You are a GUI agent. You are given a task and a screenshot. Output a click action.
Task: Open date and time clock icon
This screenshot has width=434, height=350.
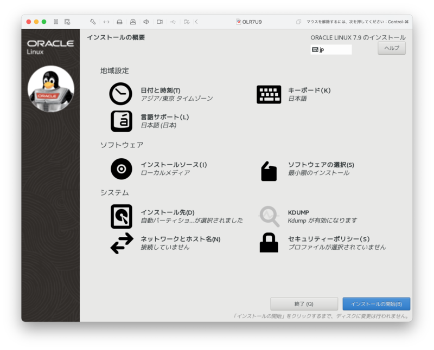[x=120, y=94]
